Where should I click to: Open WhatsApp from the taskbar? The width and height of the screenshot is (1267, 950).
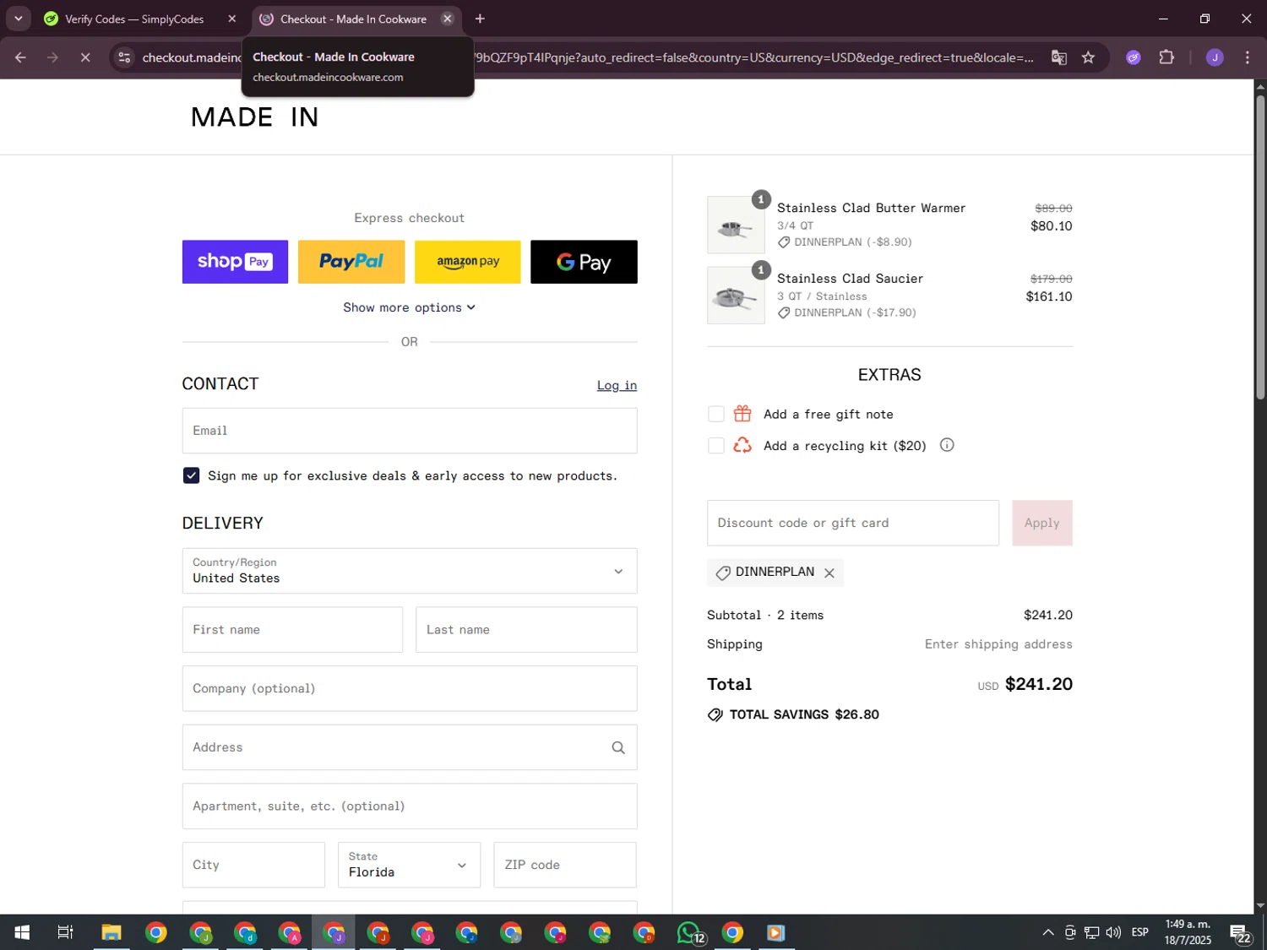(x=689, y=932)
